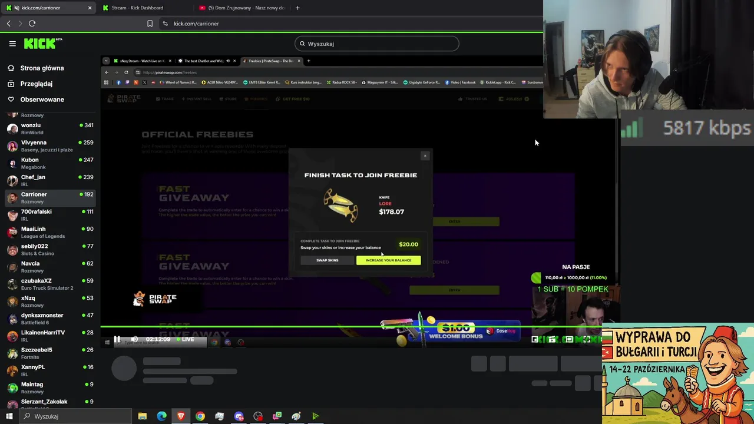Open Chef_jan's IRL channel
This screenshot has width=754, height=424.
pos(50,180)
